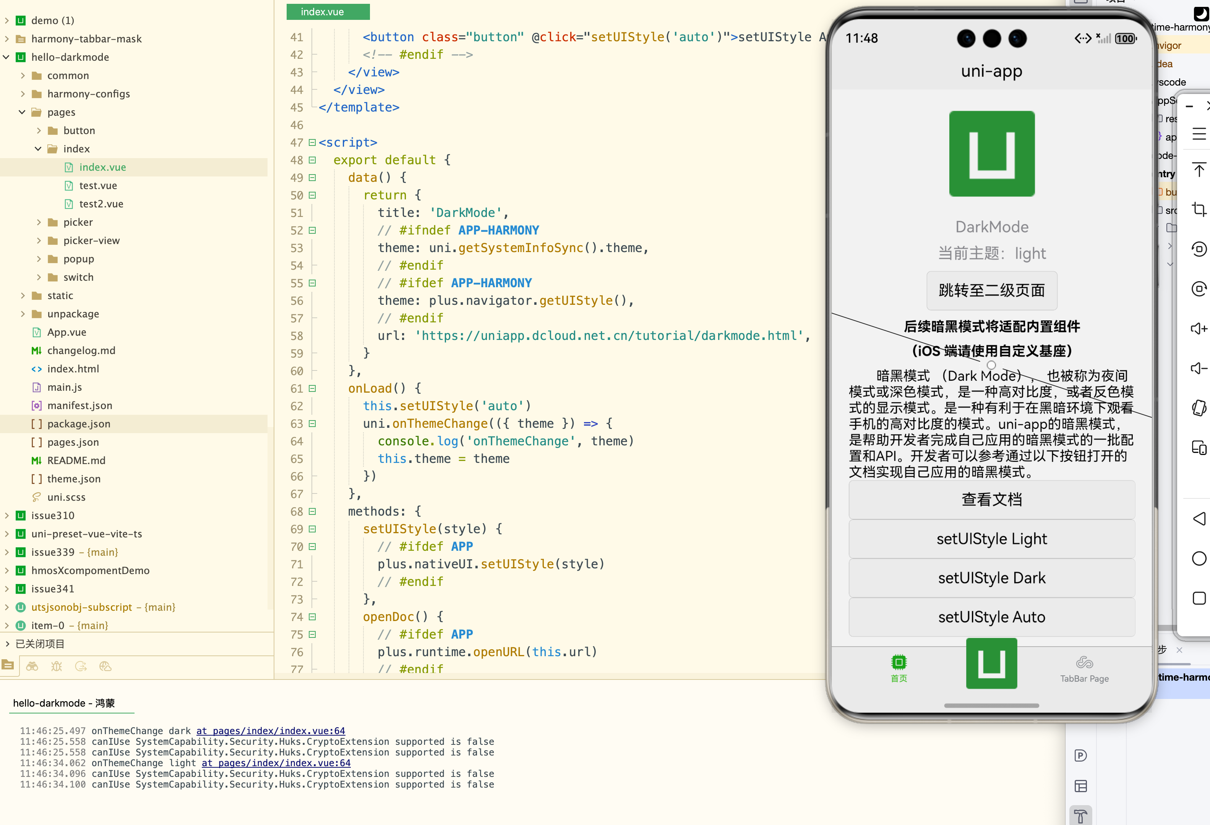Open the cloud globe panel icon
1210x825 pixels.
coord(105,666)
